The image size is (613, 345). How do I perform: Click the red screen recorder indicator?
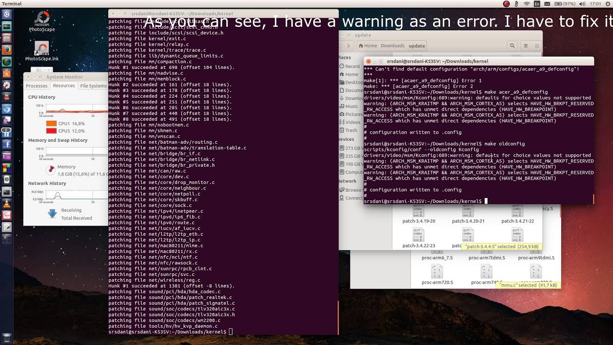click(x=507, y=4)
